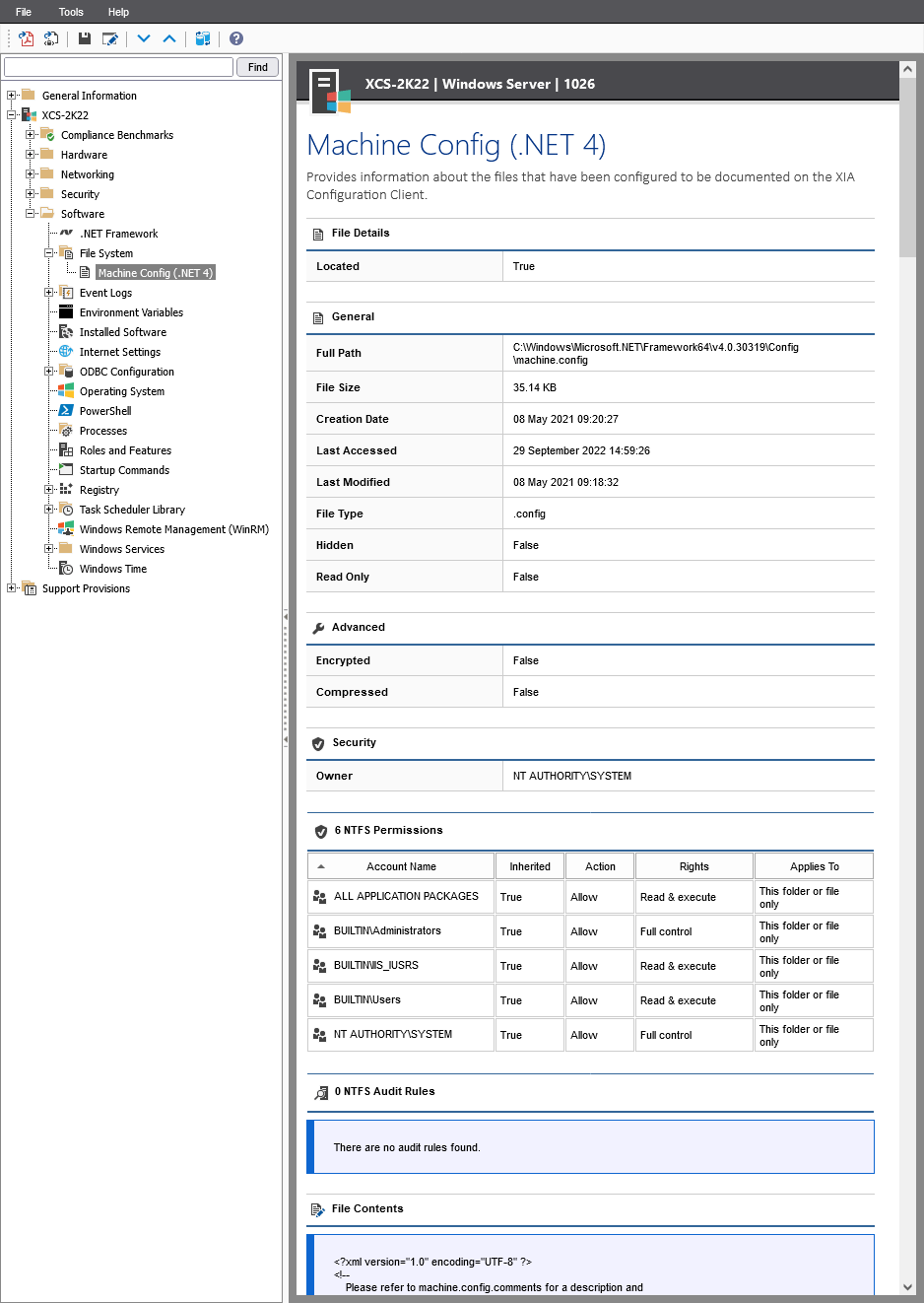Click the Installed Software icon
The width and height of the screenshot is (924, 1303).
66,332
